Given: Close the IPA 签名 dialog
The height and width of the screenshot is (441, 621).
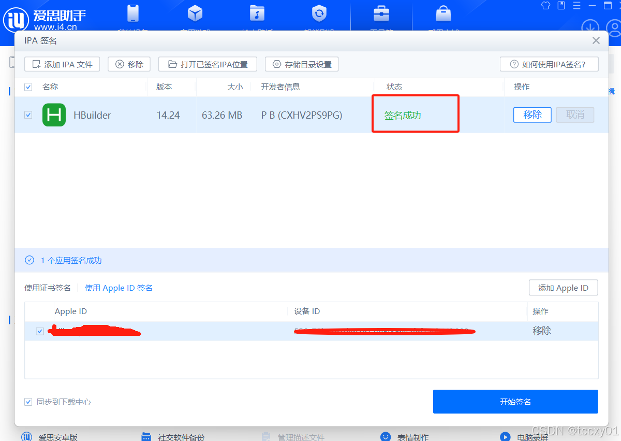Looking at the screenshot, I should [x=596, y=40].
